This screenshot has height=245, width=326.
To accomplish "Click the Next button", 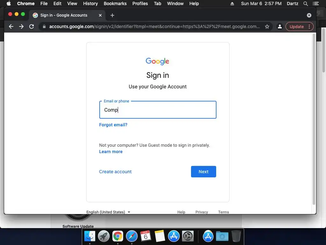I will tap(203, 172).
